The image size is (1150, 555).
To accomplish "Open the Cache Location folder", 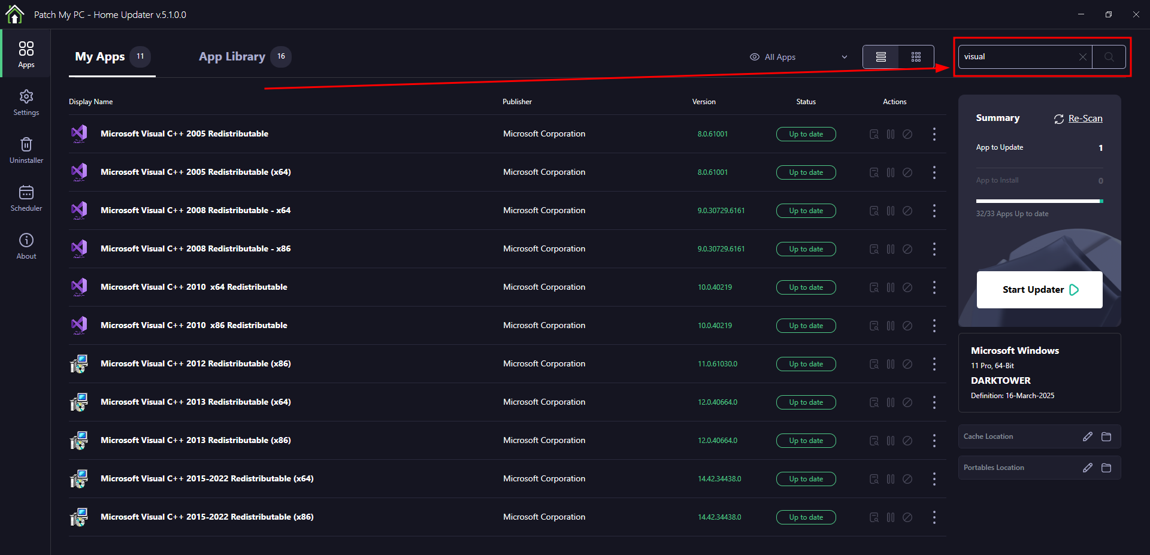I will pyautogui.click(x=1106, y=436).
